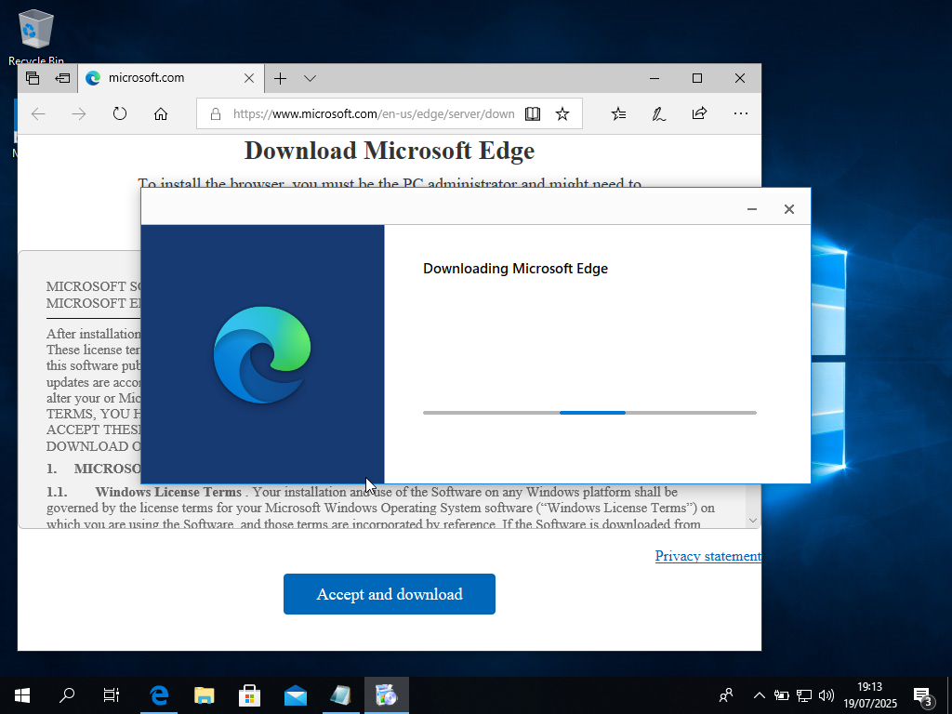Click the Accept and download button

point(389,593)
